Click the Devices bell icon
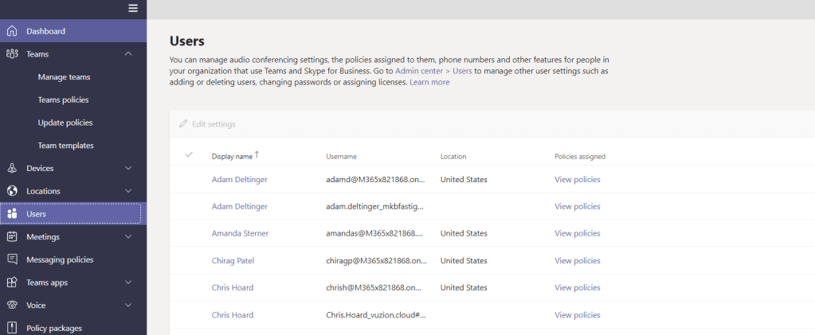The image size is (815, 335). 11,168
